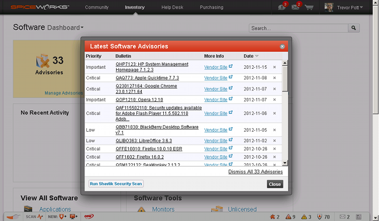Image resolution: width=379 pixels, height=221 pixels.
Task: Click the advisories list scrollbar thumb
Action: pyautogui.click(x=285, y=79)
